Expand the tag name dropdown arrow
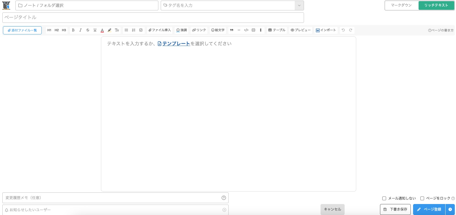Viewport: 456px width, 215px height. tap(299, 5)
